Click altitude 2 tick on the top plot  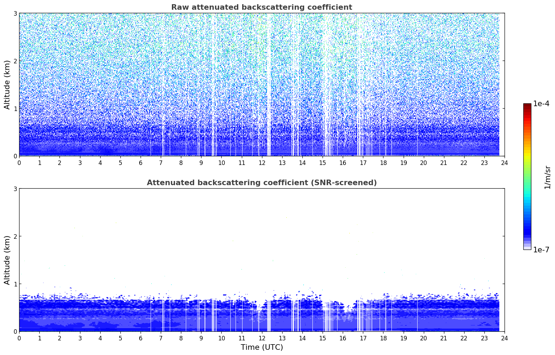click(x=15, y=61)
